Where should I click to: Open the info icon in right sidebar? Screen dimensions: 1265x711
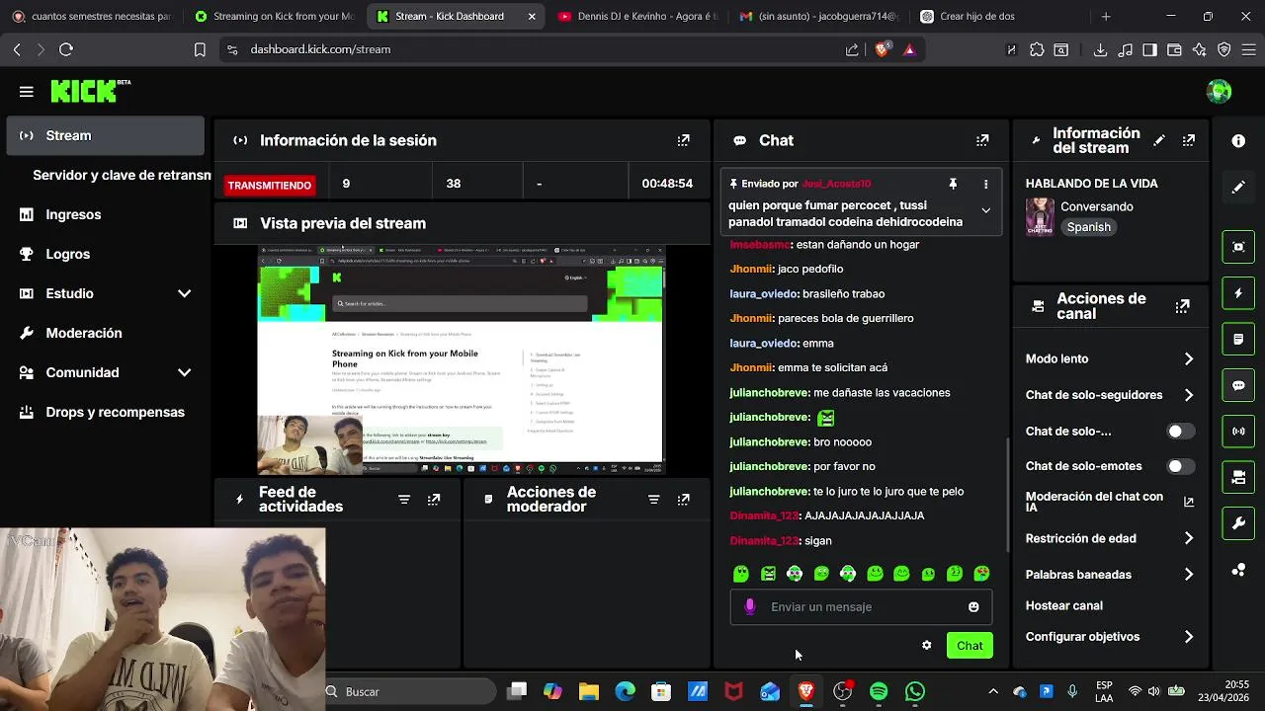coord(1238,141)
